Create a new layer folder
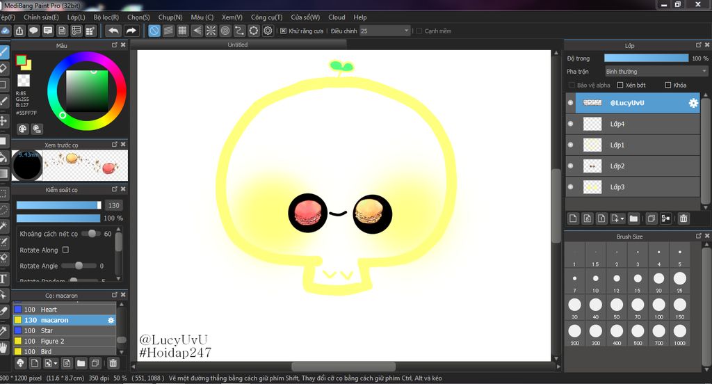The height and width of the screenshot is (384, 712). (x=633, y=218)
